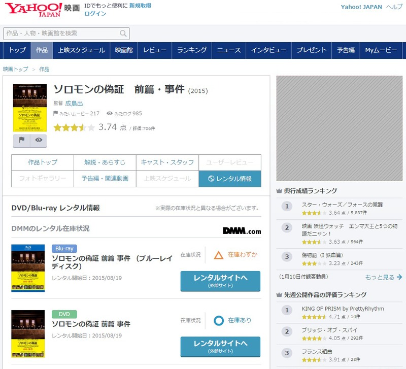Click the crown icon beside 先週公開作品の評価ランキング
406x369 pixels.
point(279,295)
